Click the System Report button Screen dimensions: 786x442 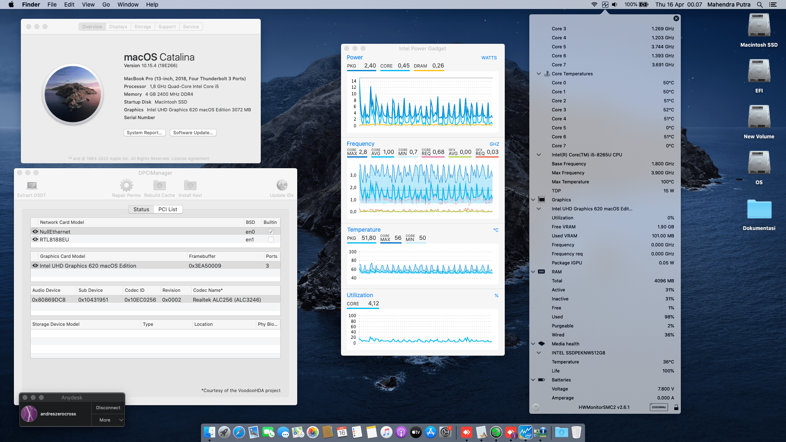[x=145, y=132]
